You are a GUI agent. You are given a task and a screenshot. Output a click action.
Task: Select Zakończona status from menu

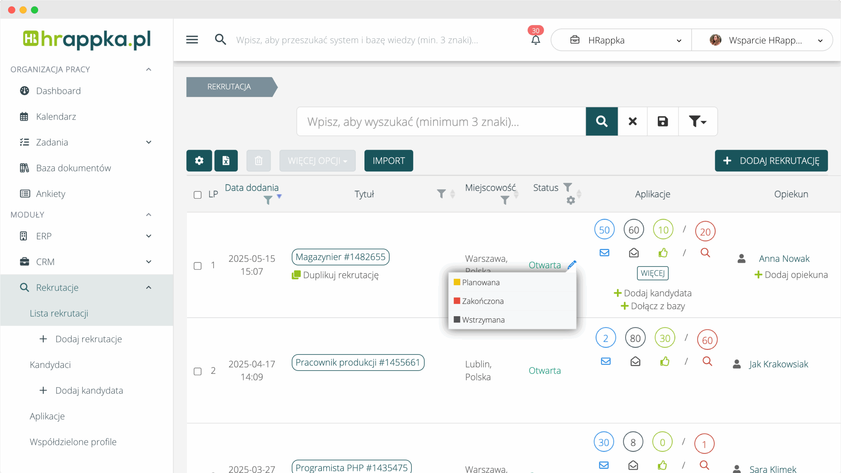pos(483,301)
